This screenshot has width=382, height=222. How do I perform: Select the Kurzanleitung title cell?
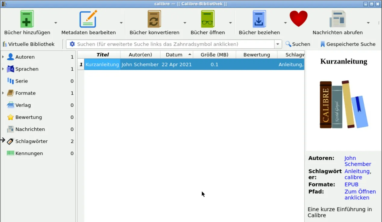102,64
